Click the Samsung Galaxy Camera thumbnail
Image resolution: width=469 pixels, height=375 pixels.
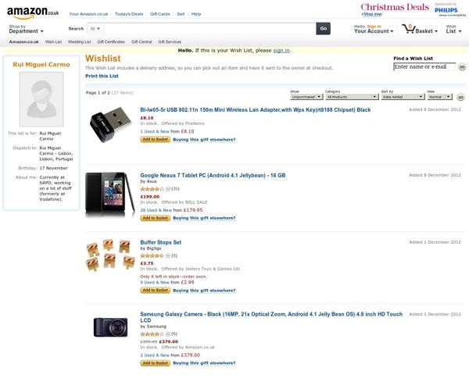(x=109, y=327)
